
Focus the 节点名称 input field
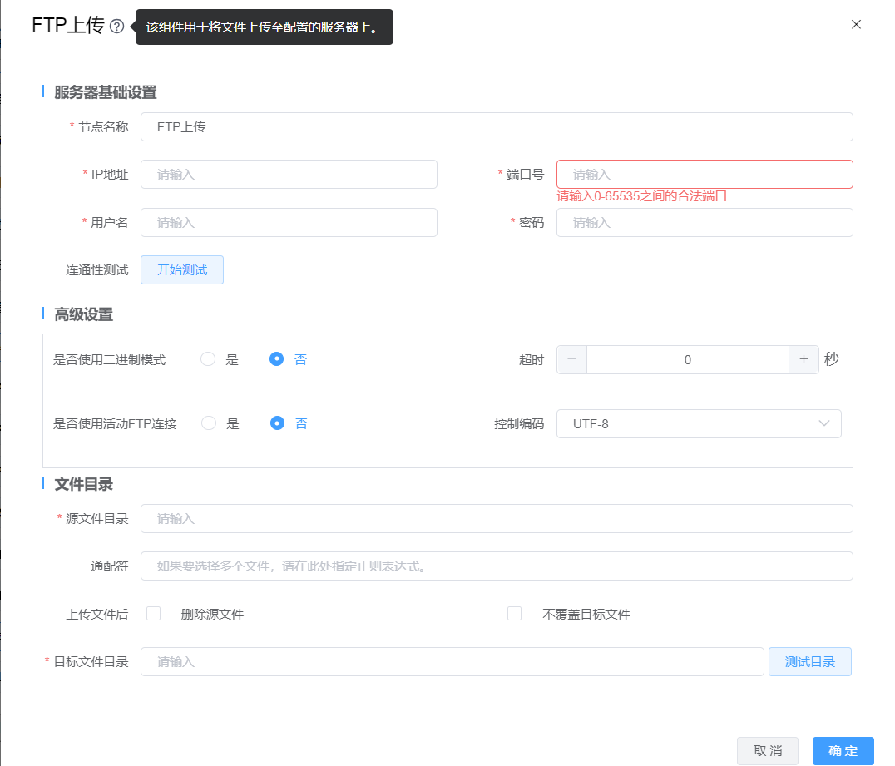tap(497, 127)
